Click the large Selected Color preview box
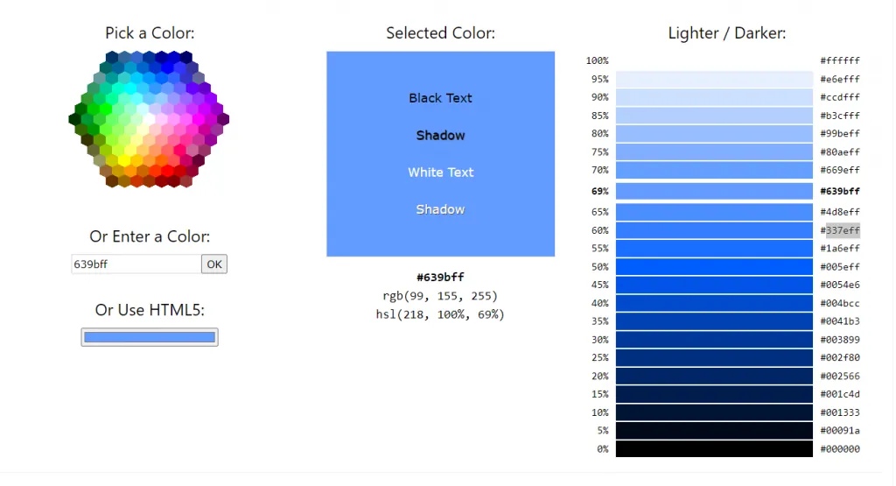Screen dimensions: 896x486 point(441,154)
